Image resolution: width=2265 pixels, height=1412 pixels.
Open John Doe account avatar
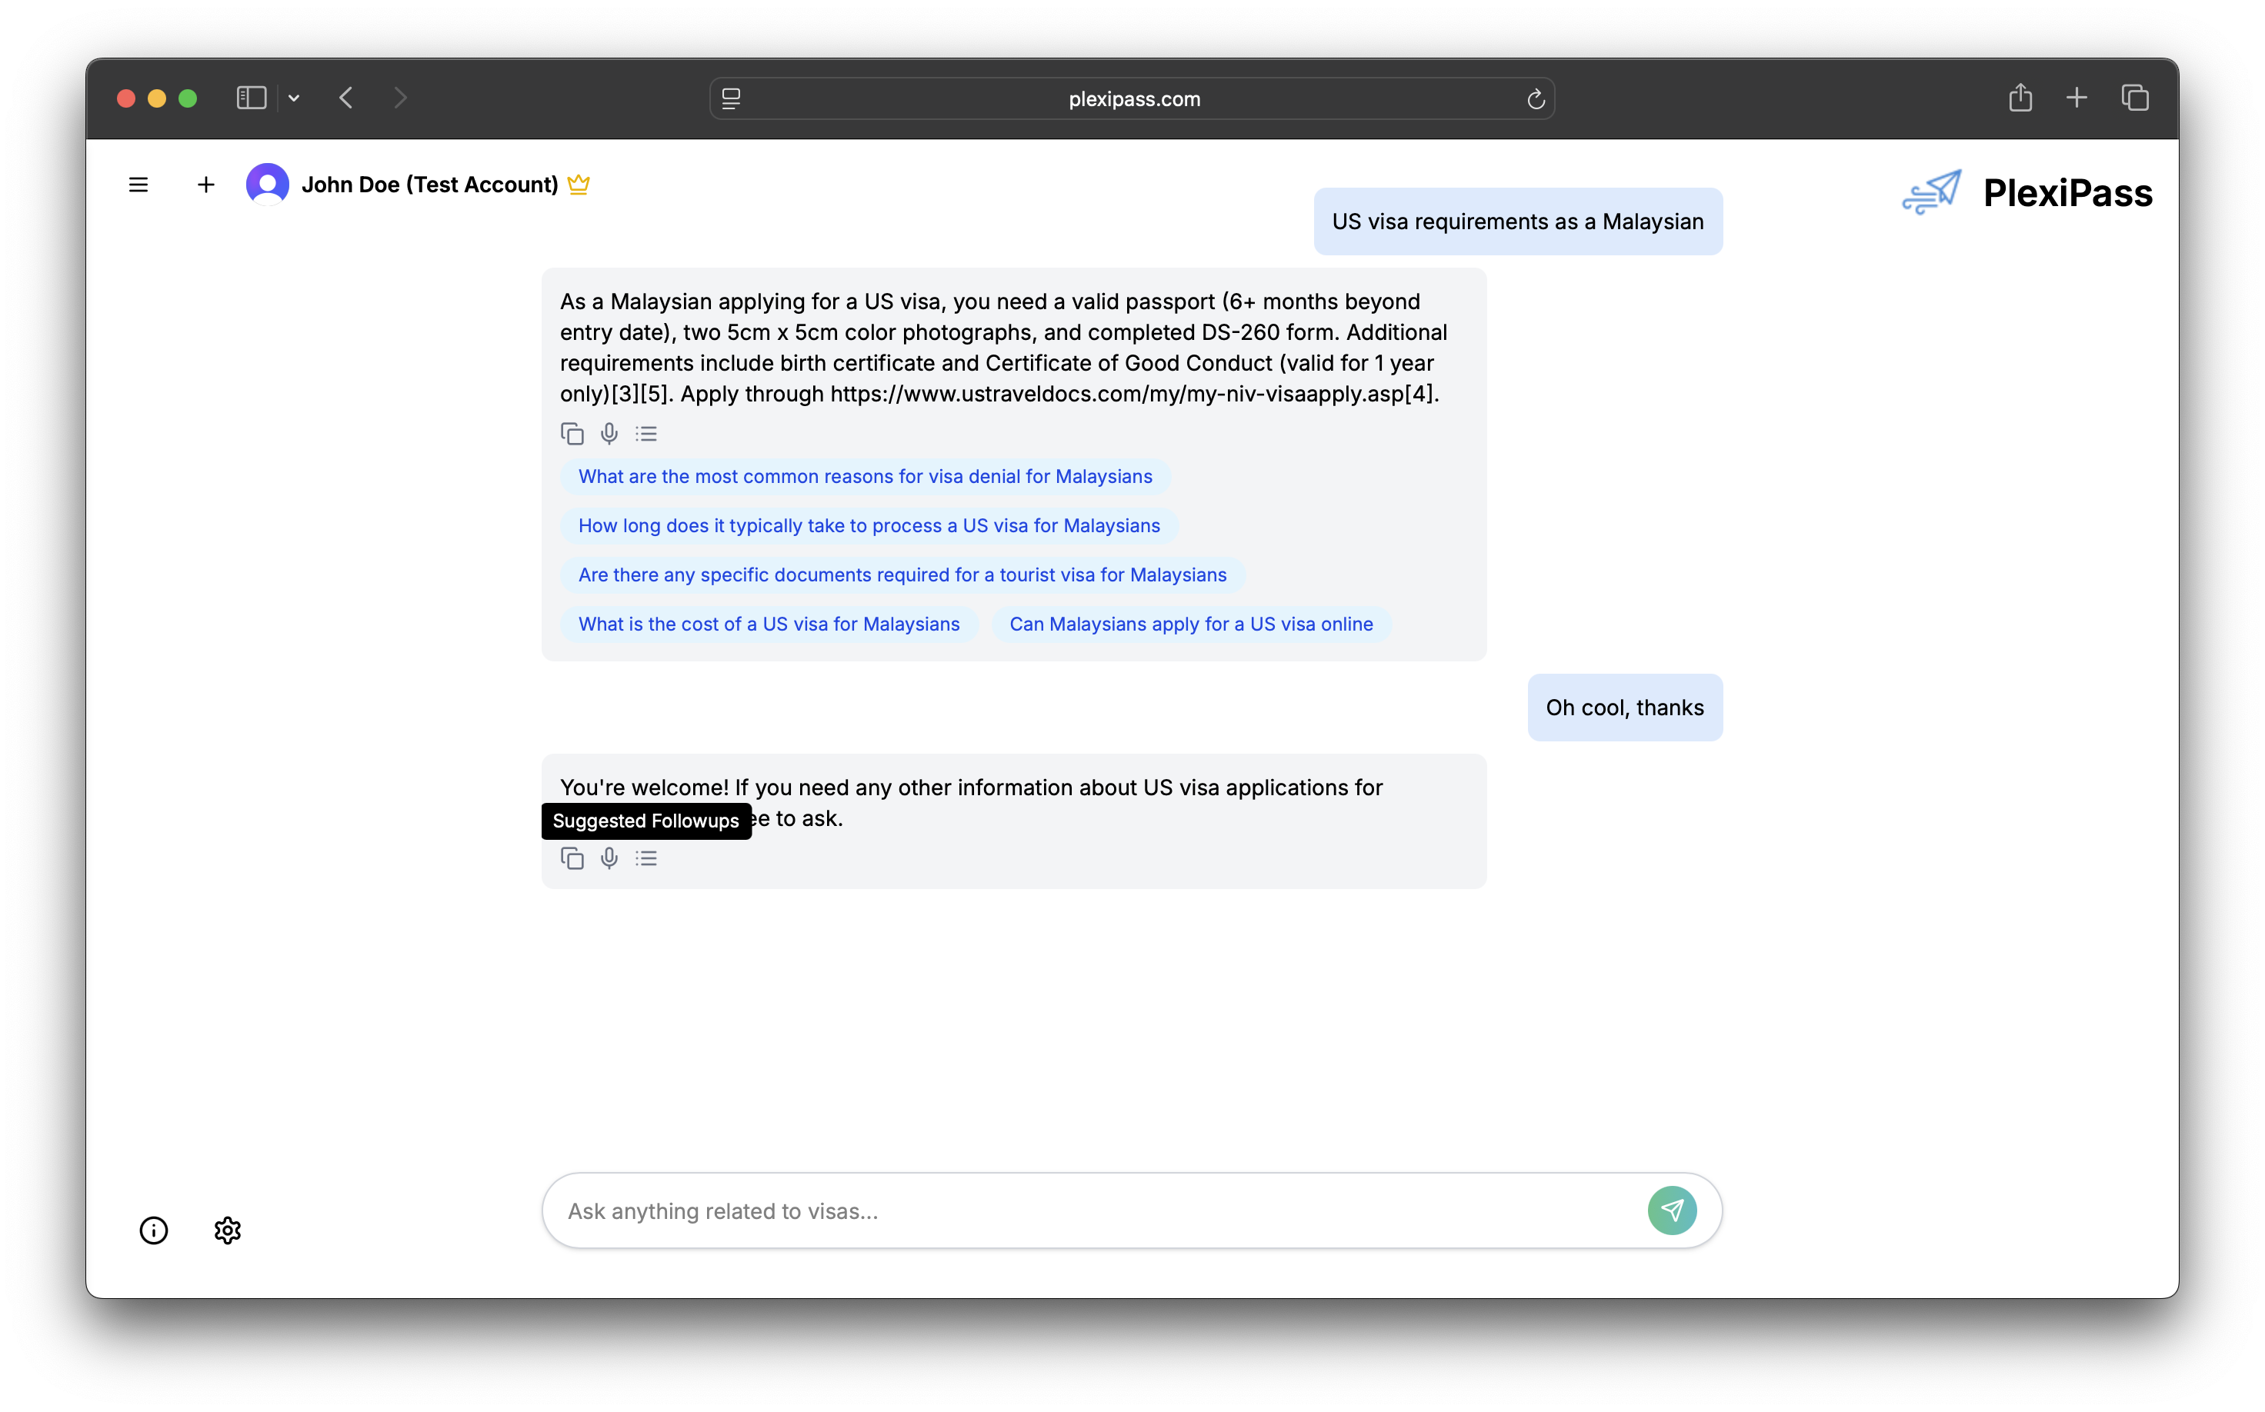coord(267,184)
